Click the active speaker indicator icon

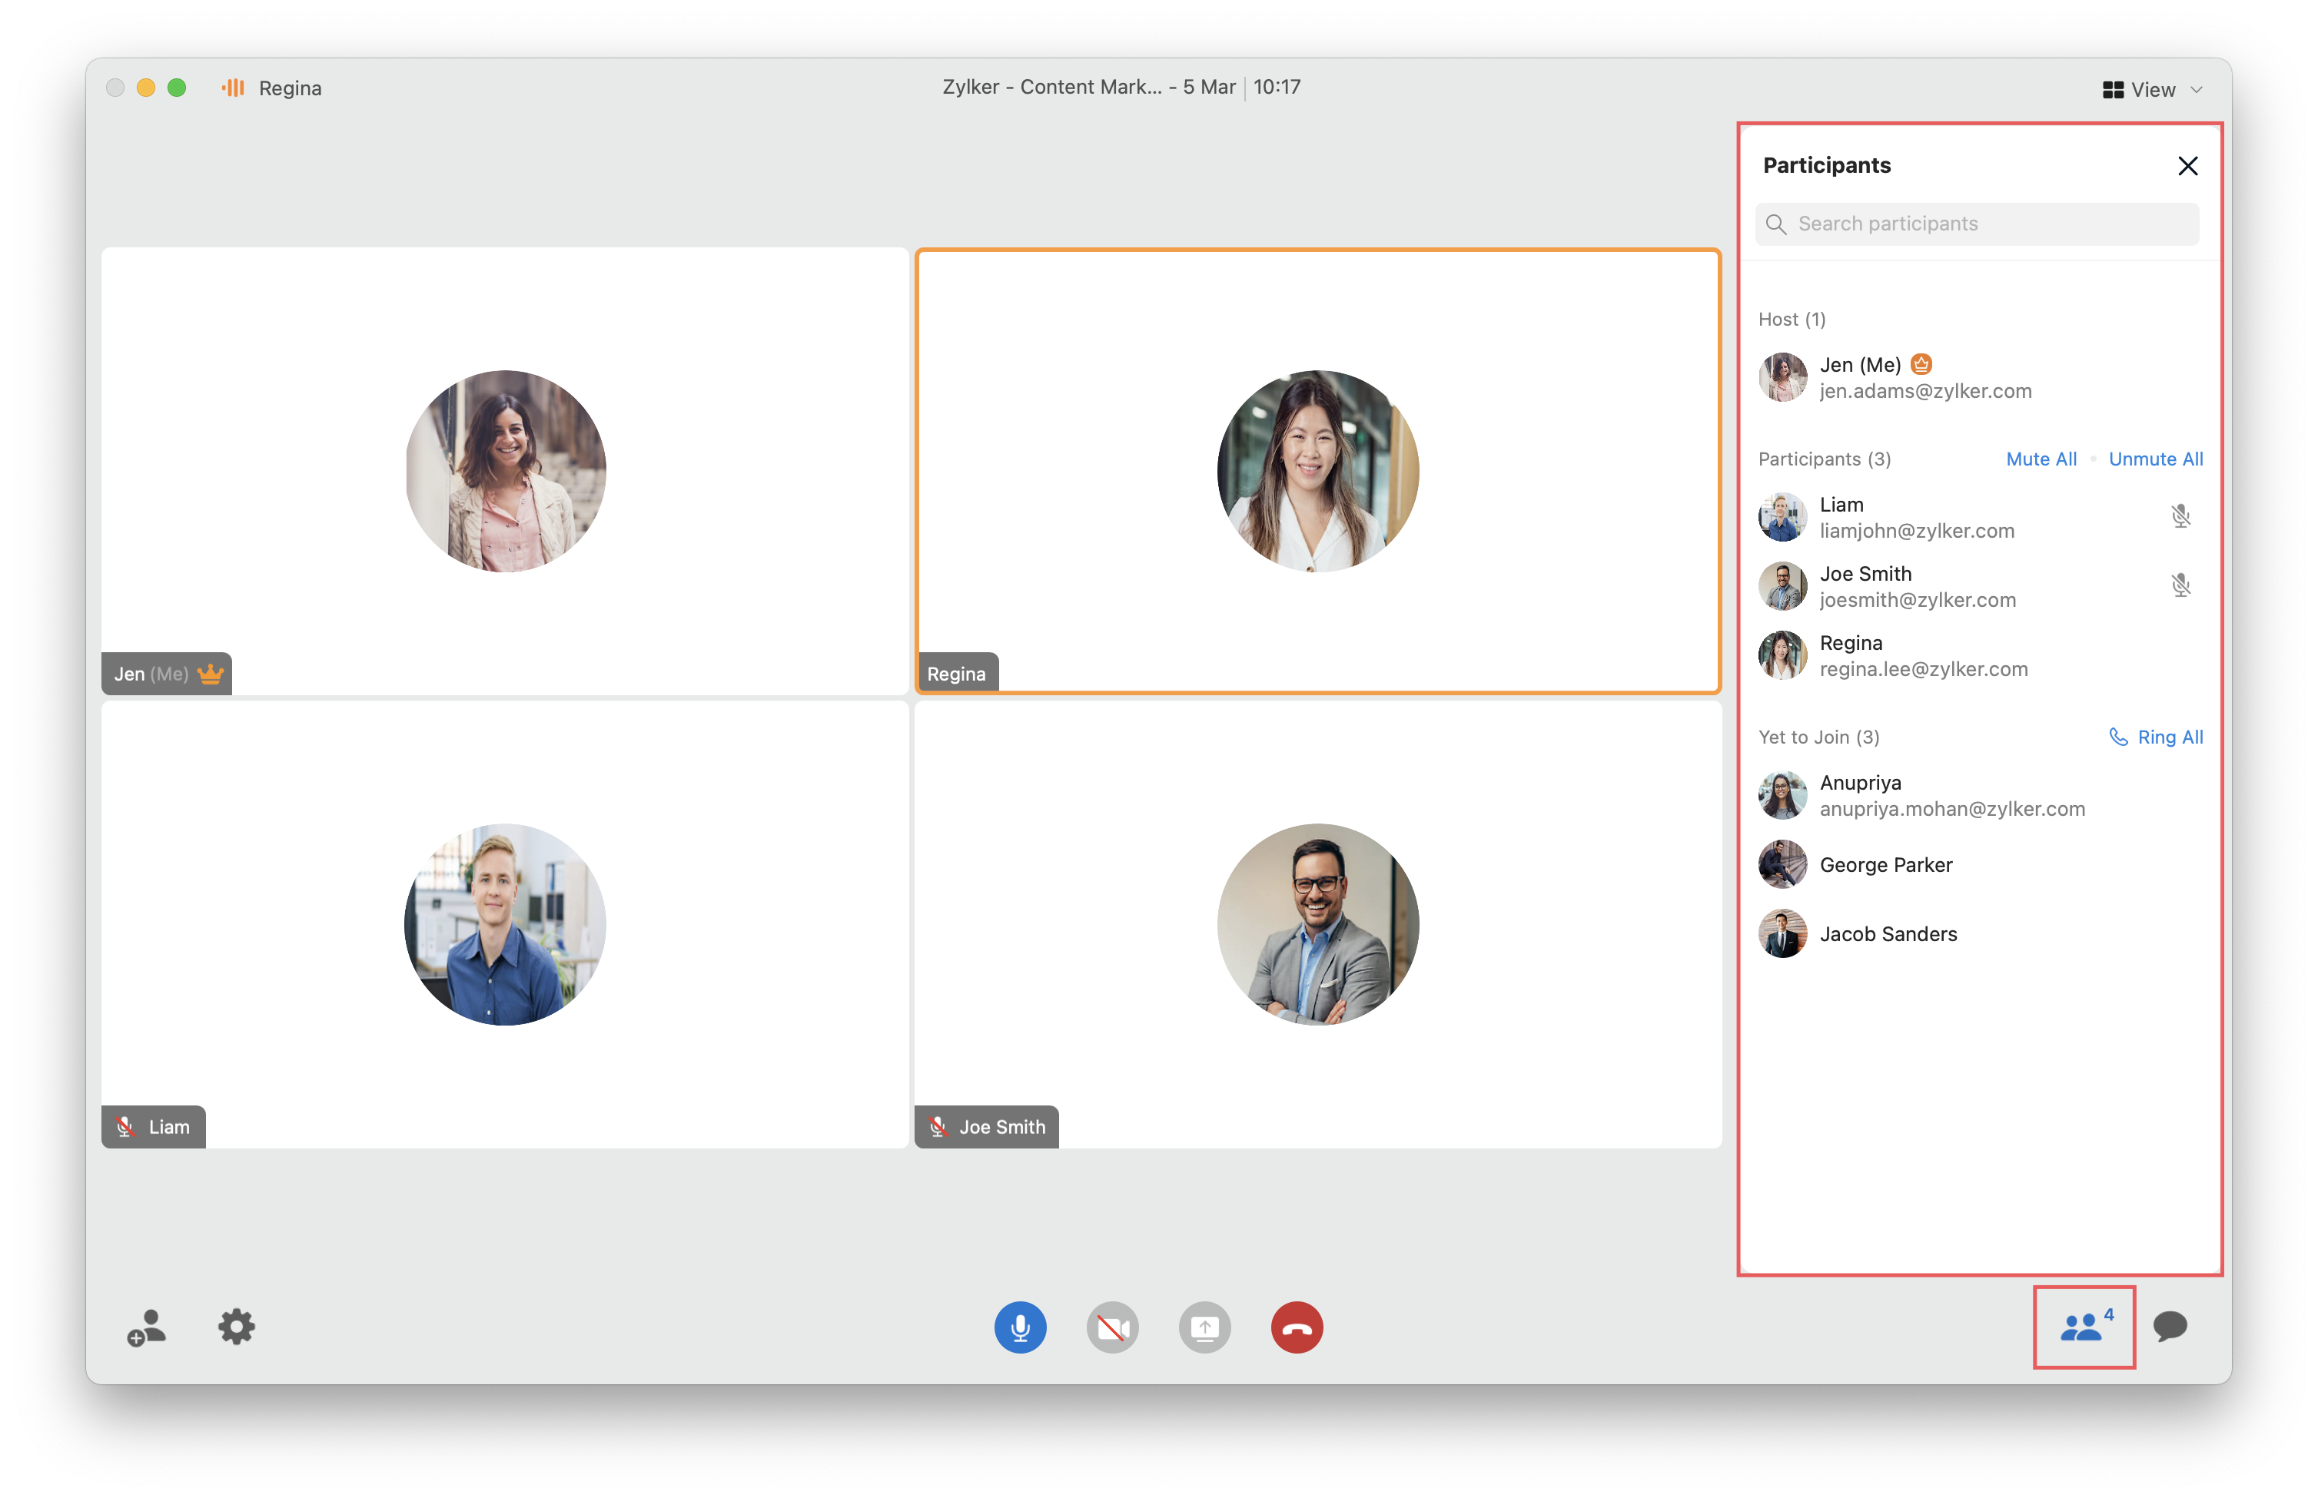pyautogui.click(x=233, y=88)
